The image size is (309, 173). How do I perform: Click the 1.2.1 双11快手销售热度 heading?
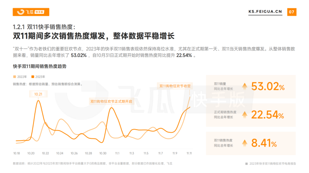(x=44, y=27)
